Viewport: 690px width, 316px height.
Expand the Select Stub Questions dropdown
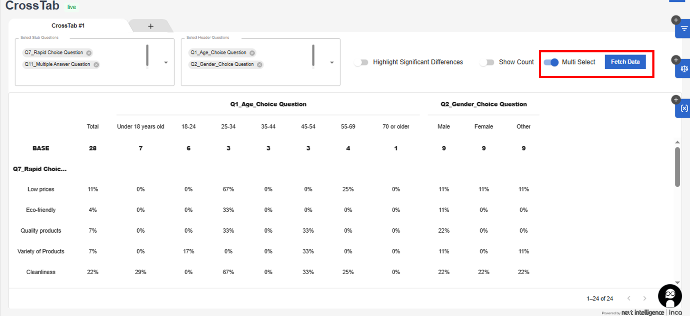coord(166,62)
